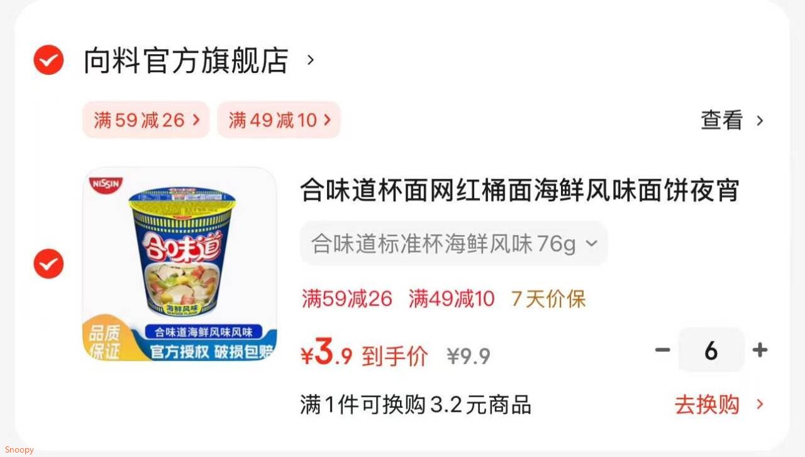Decrease quantity with the minus button
805x457 pixels.
point(662,350)
